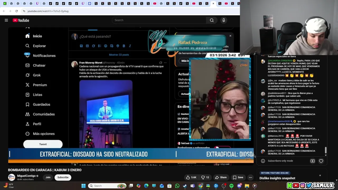Open Discord from the taskbar
The width and height of the screenshot is (338, 190).
pyautogui.click(x=239, y=186)
